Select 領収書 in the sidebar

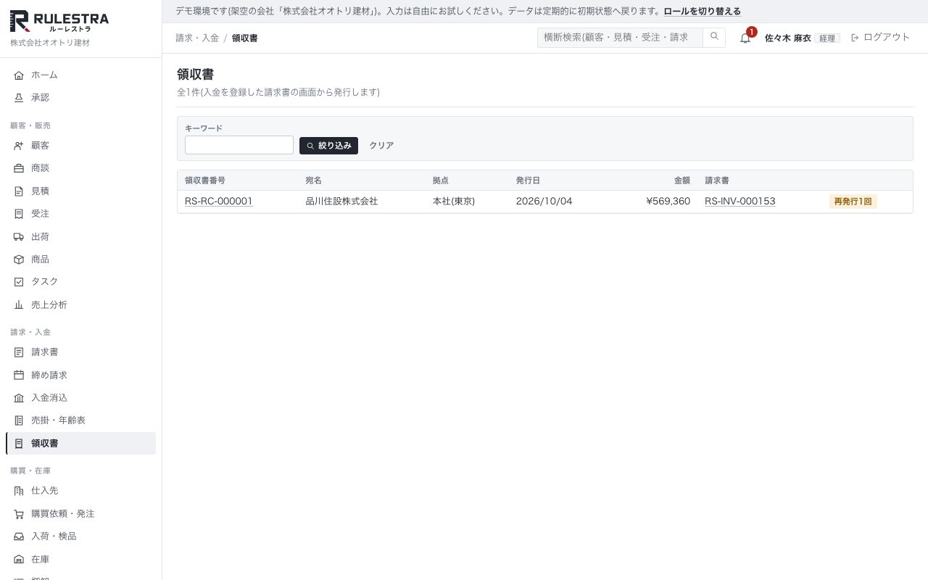pos(80,444)
